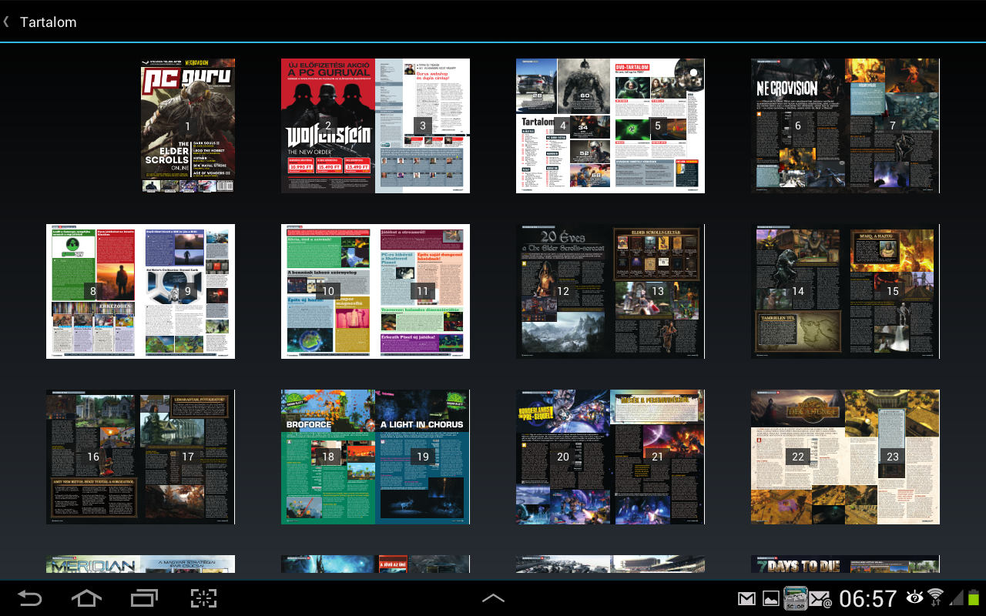Tap the mobile signal strength icon

pyautogui.click(x=956, y=598)
